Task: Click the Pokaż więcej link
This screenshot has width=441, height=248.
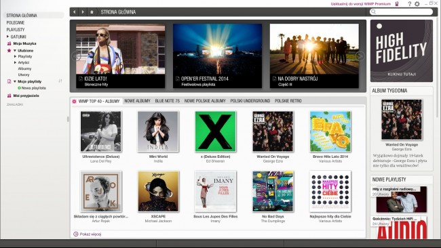Action: coord(90,234)
